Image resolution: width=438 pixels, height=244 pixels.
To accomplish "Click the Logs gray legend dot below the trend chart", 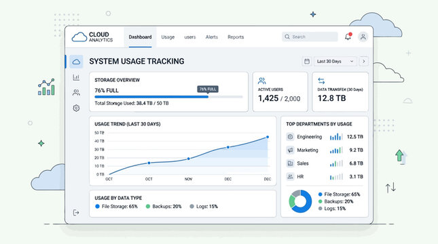I will click(191, 206).
